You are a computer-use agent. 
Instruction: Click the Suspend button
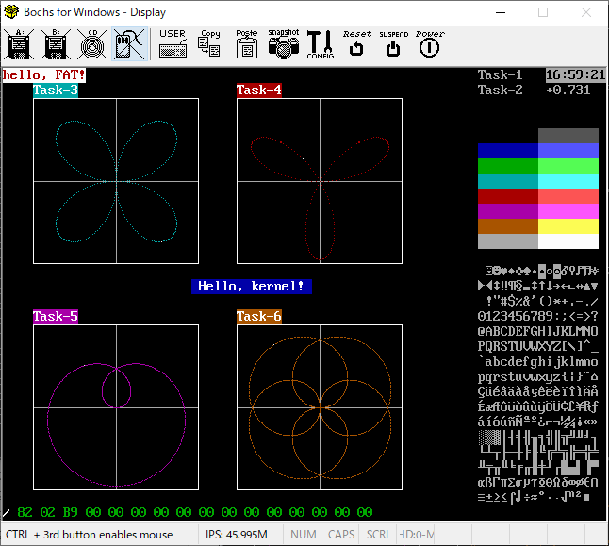click(x=393, y=44)
